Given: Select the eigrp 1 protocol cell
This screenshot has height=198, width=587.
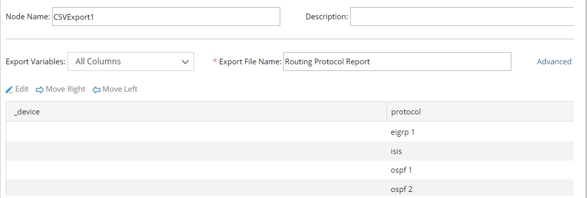Looking at the screenshot, I should click(480, 132).
